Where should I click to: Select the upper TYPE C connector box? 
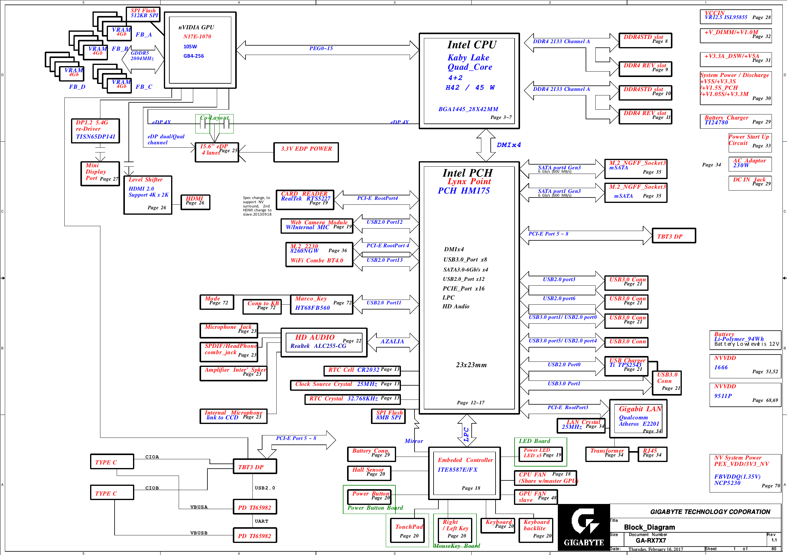(112, 461)
